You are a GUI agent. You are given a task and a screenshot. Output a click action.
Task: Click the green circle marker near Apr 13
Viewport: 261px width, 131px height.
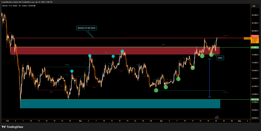[x=193, y=68]
